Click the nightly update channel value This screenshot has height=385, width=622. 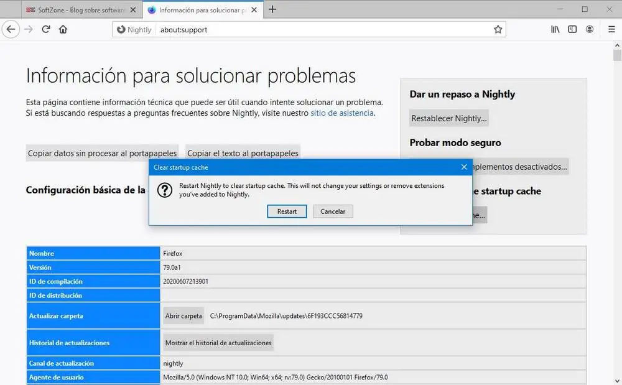point(173,363)
